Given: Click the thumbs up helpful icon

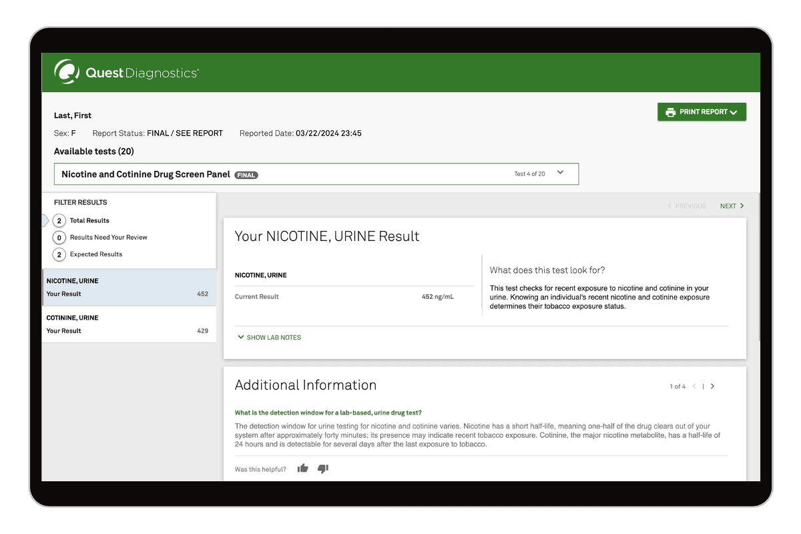Looking at the screenshot, I should tap(303, 469).
